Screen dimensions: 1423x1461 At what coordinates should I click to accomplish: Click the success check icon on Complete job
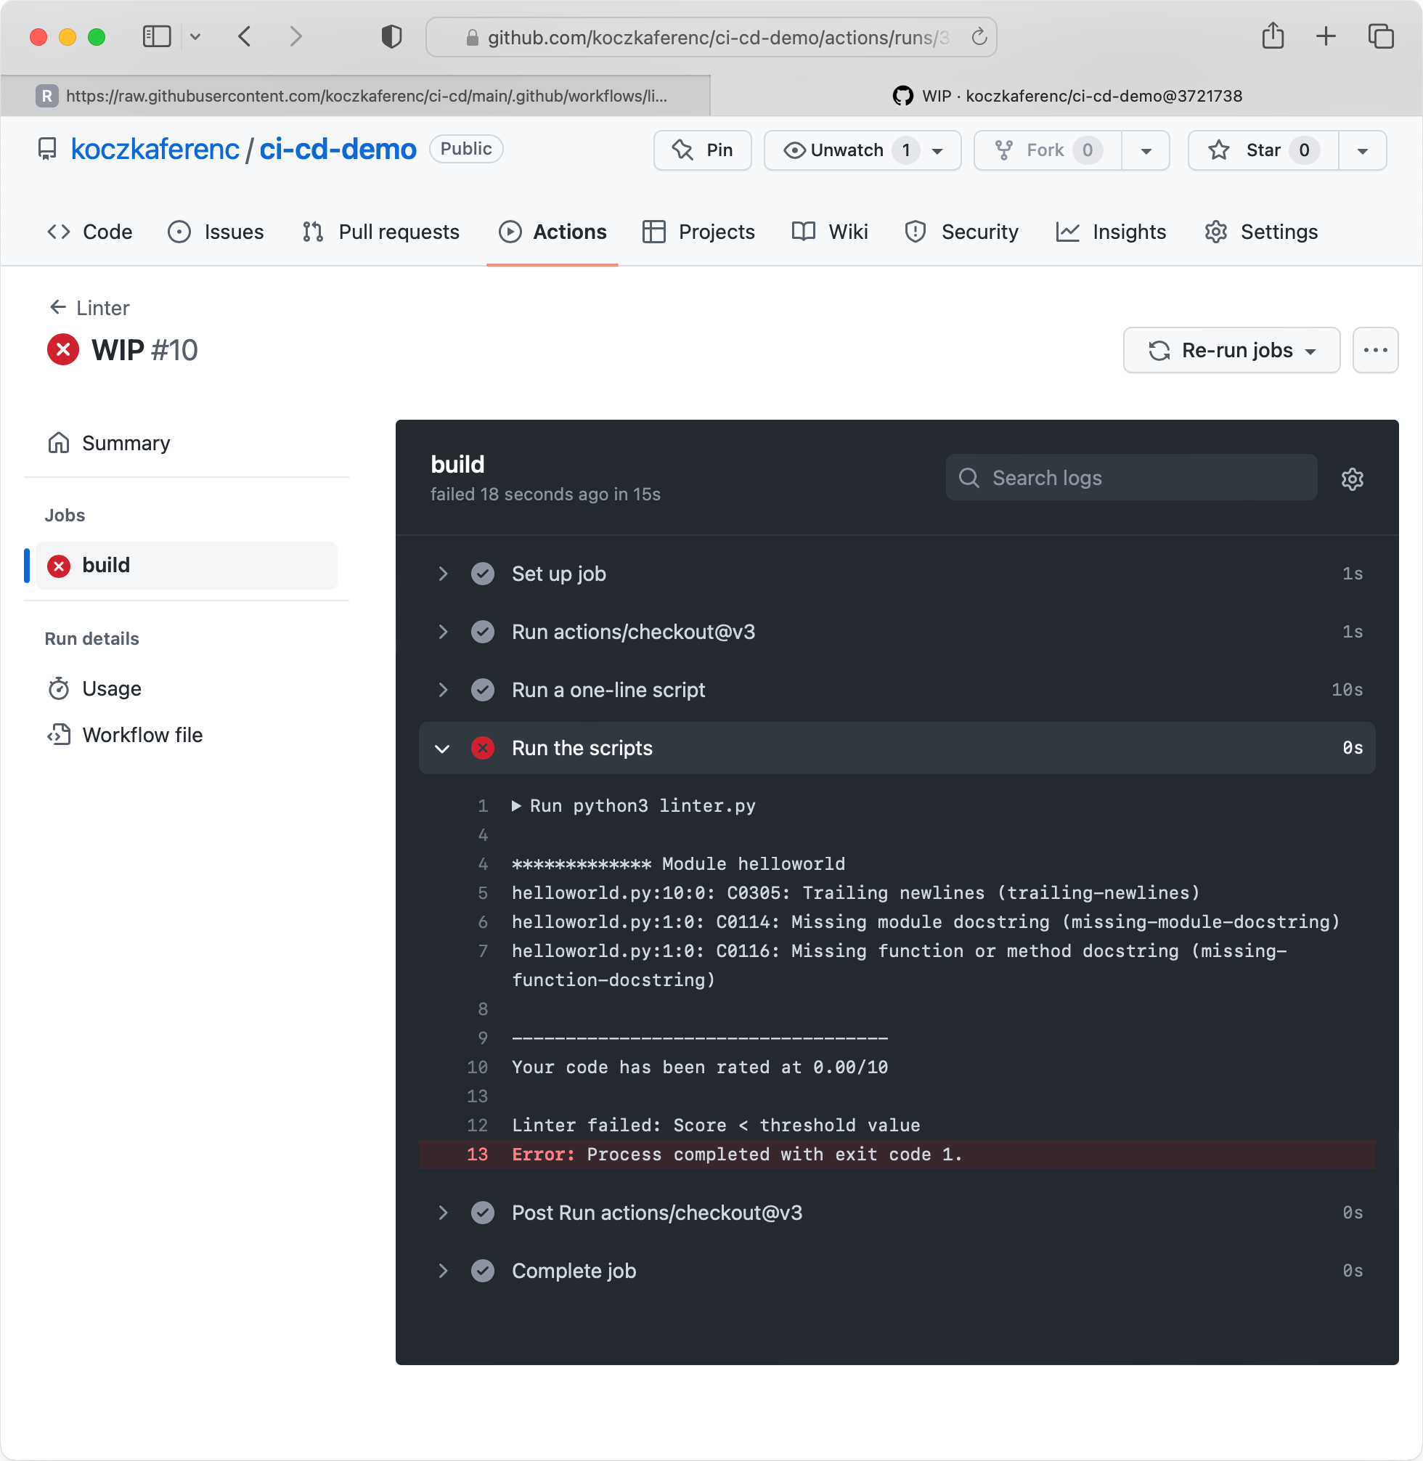pos(483,1271)
